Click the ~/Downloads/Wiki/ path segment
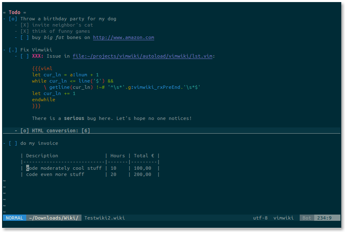This screenshot has width=345, height=232. (54, 218)
